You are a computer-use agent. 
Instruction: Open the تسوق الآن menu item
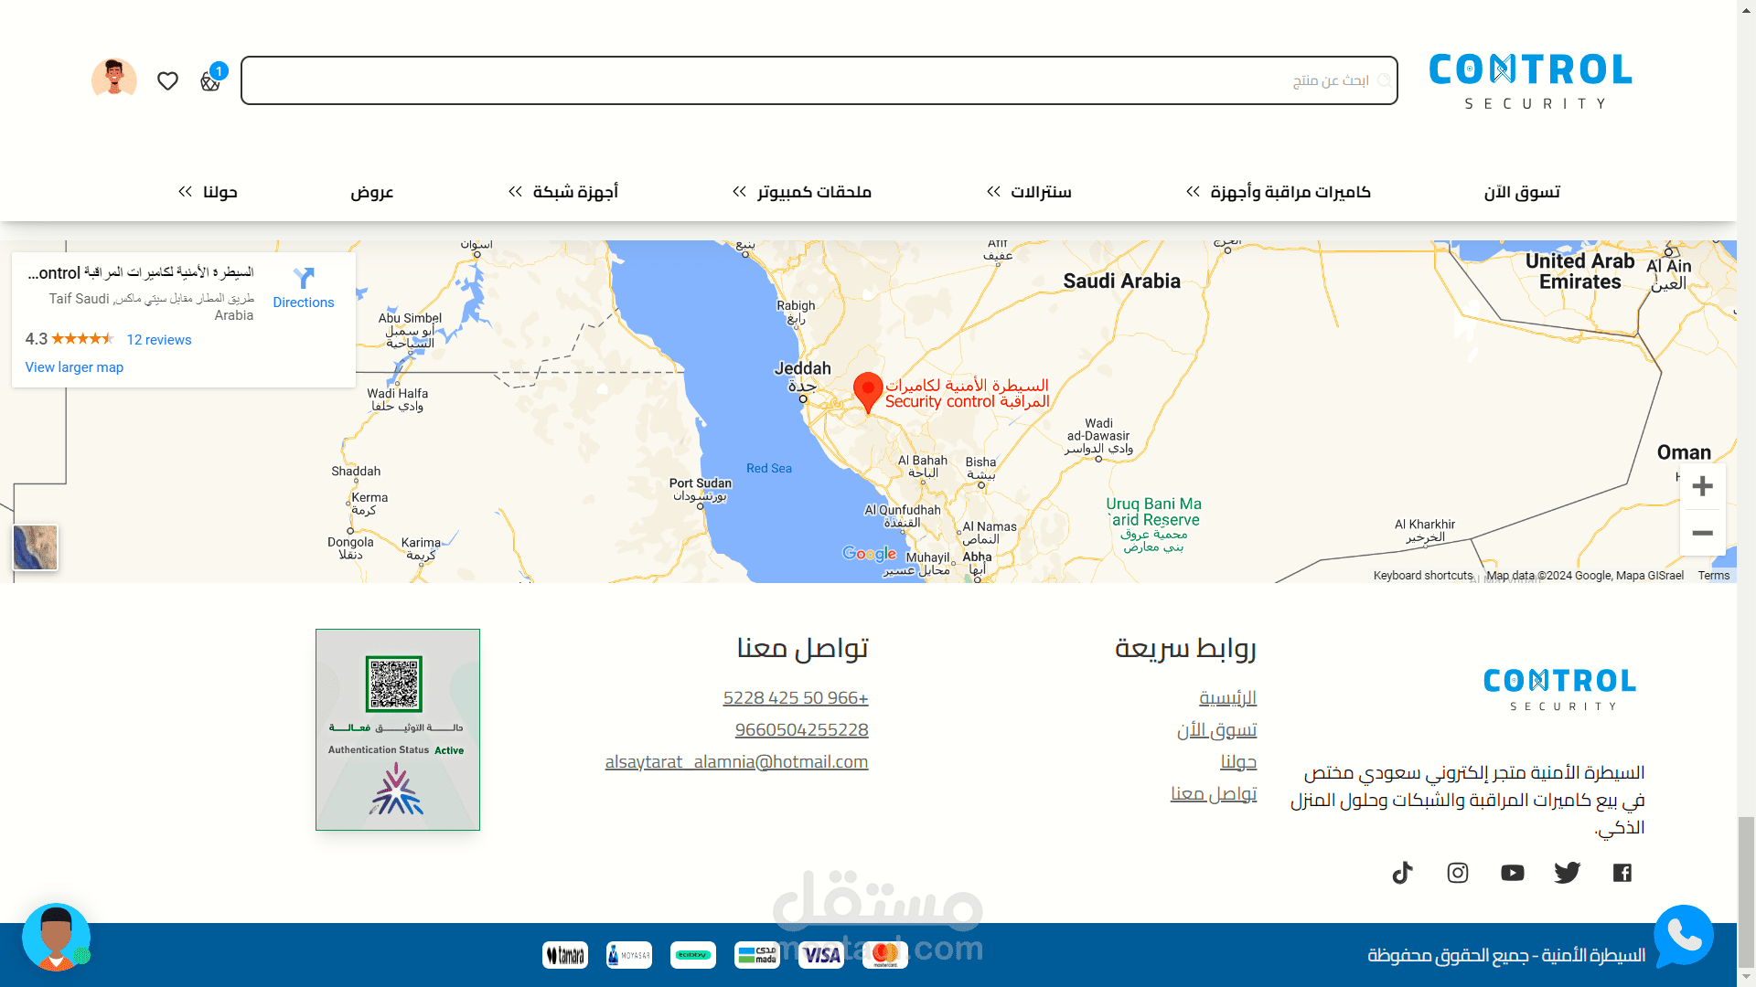1522,192
